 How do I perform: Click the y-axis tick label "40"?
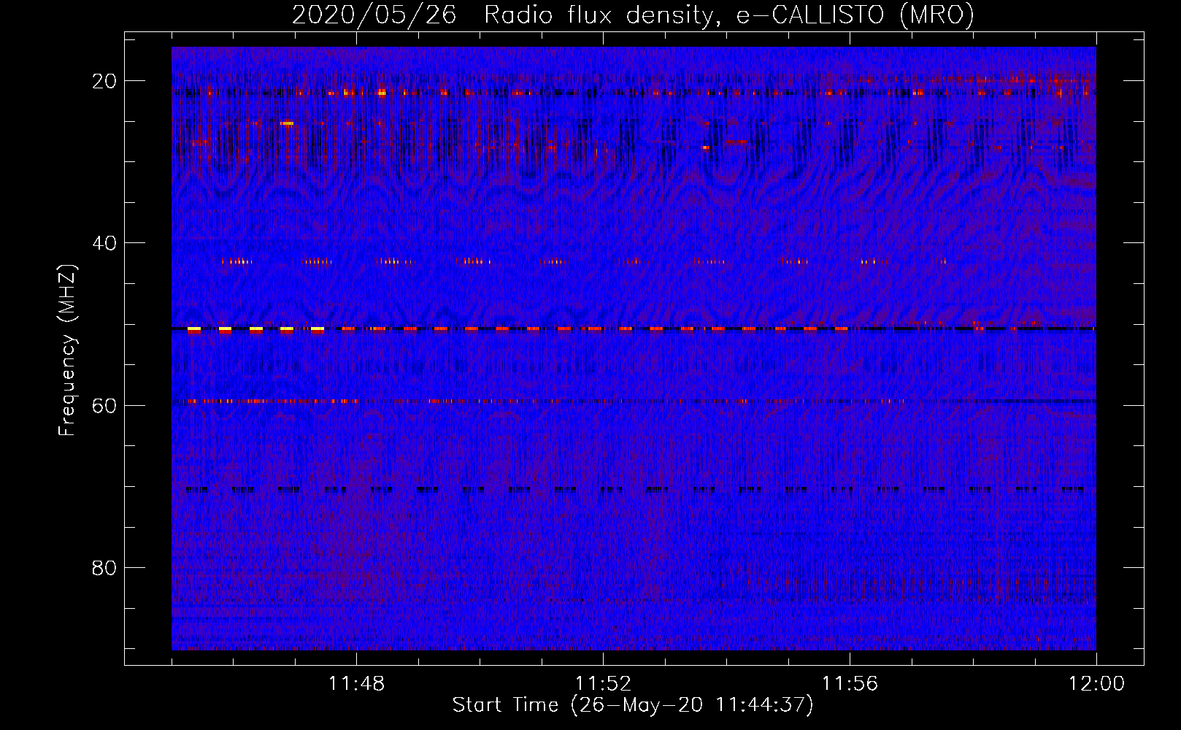pos(104,243)
